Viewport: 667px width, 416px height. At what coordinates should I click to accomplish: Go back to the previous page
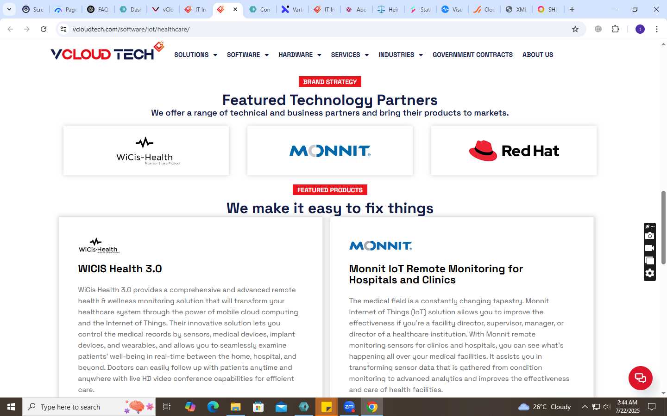pyautogui.click(x=10, y=29)
